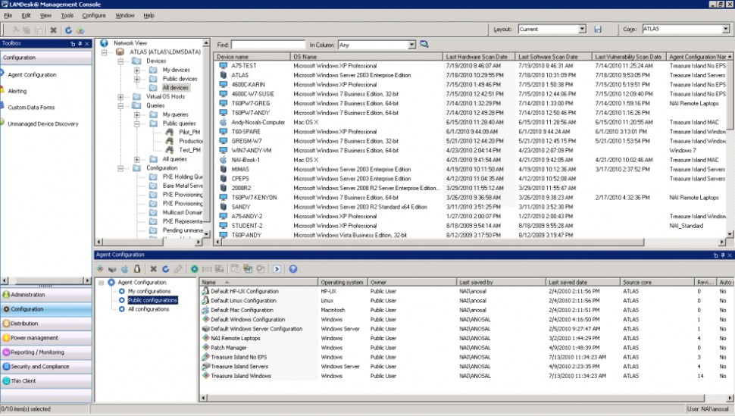Refresh the Agent Configuration list
This screenshot has height=416, width=735.
click(165, 269)
